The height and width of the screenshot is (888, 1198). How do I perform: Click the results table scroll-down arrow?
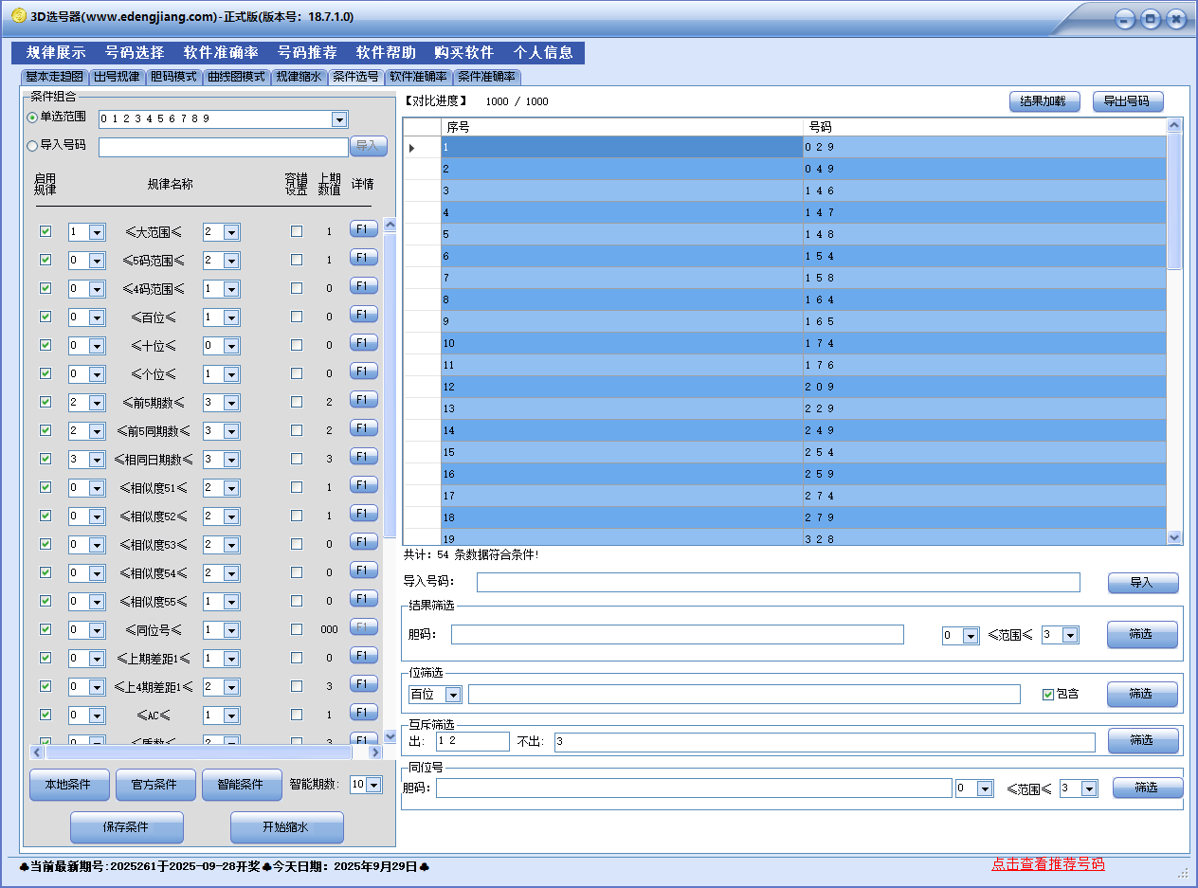pyautogui.click(x=1175, y=536)
